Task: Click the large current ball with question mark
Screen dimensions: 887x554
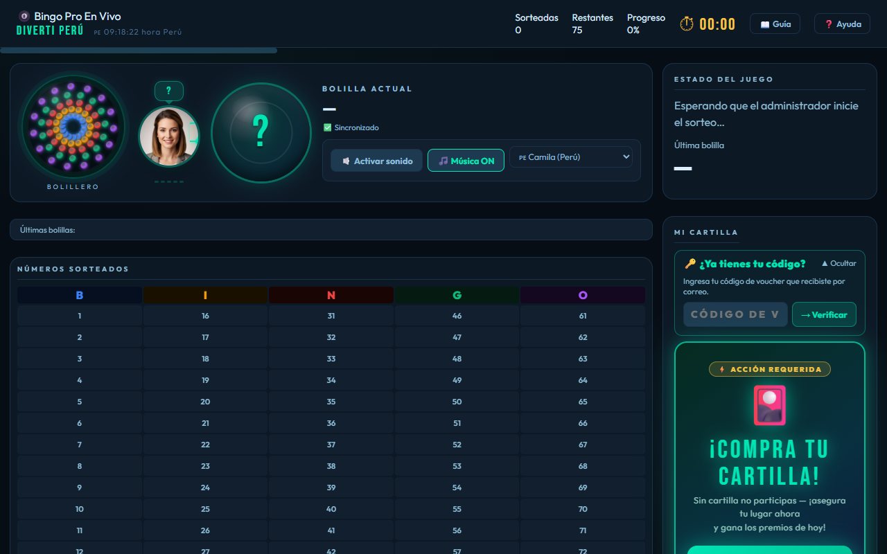Action: point(261,133)
